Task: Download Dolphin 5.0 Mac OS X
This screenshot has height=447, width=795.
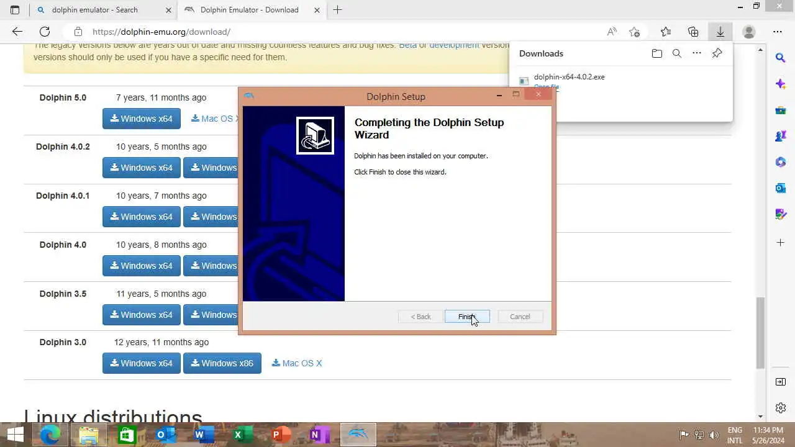Action: [x=214, y=119]
